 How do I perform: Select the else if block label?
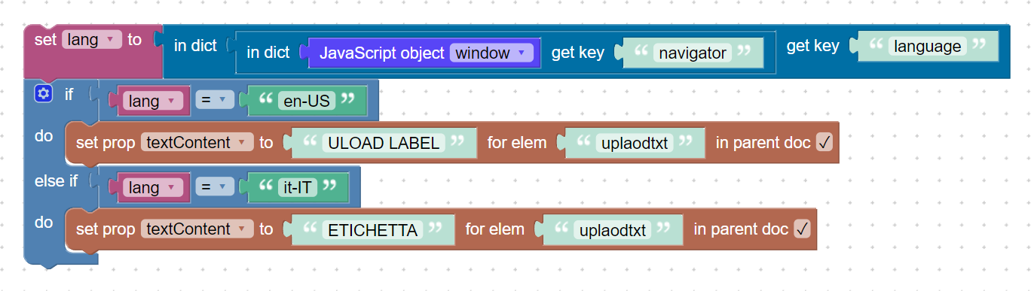point(56,181)
